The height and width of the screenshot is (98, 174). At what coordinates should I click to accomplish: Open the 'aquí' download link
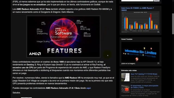tap(88, 88)
